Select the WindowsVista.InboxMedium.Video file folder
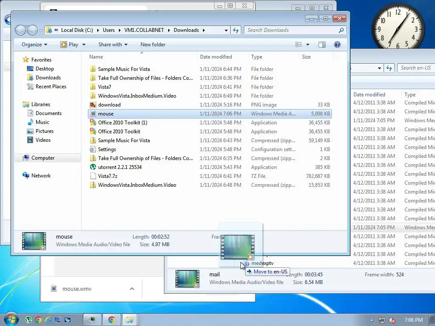The image size is (435, 326). click(209, 96)
